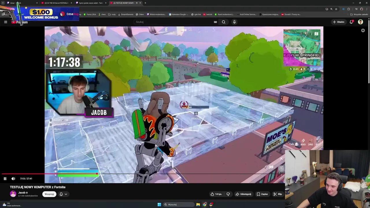
Task: Dislike the video
Action: point(228,194)
